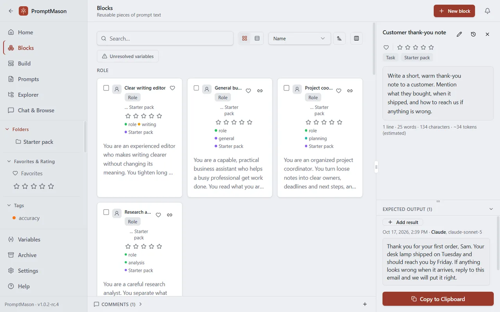The width and height of the screenshot is (500, 312).
Task: Toggle the Unresolved variables filter
Action: tap(128, 56)
